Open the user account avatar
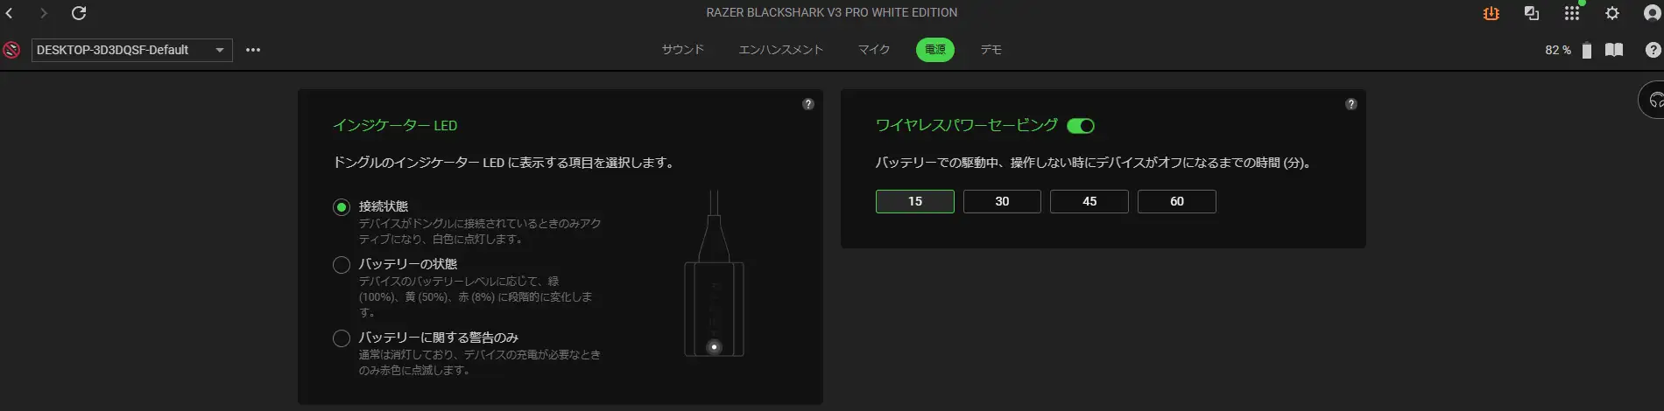The image size is (1664, 411). (x=1653, y=13)
